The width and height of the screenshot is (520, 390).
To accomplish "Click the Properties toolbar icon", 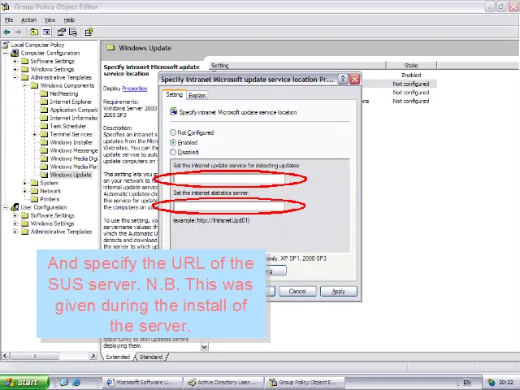I will point(62,32).
